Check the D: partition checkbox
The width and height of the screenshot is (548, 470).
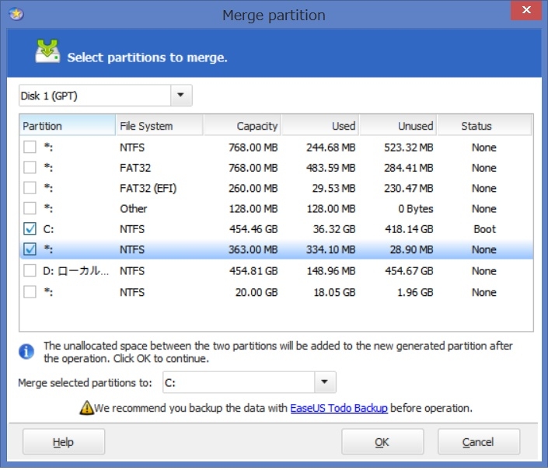[30, 270]
